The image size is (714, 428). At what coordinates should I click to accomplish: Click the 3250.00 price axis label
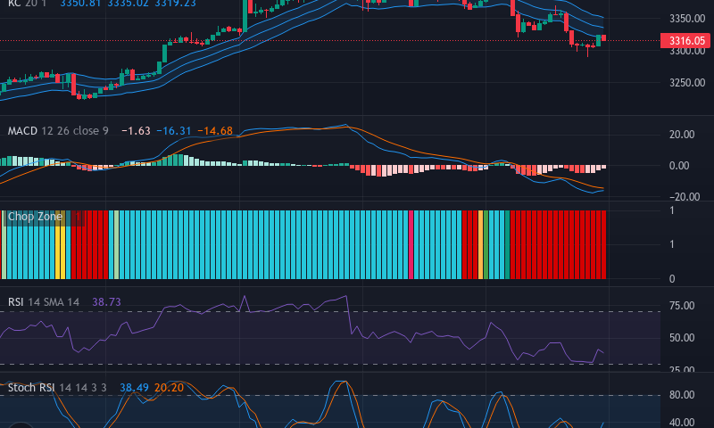(687, 83)
